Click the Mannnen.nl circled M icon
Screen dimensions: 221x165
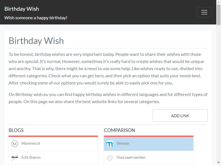pos(15,144)
